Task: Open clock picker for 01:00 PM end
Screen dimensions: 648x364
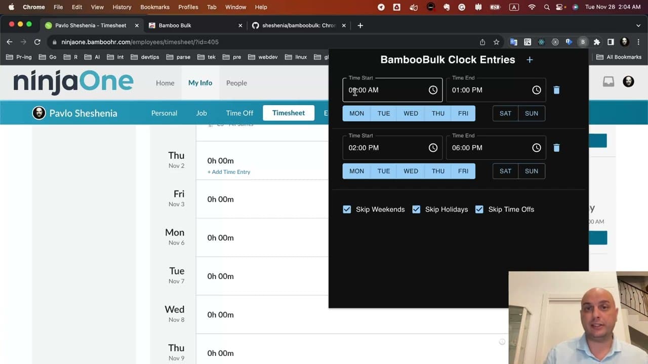Action: pos(536,90)
